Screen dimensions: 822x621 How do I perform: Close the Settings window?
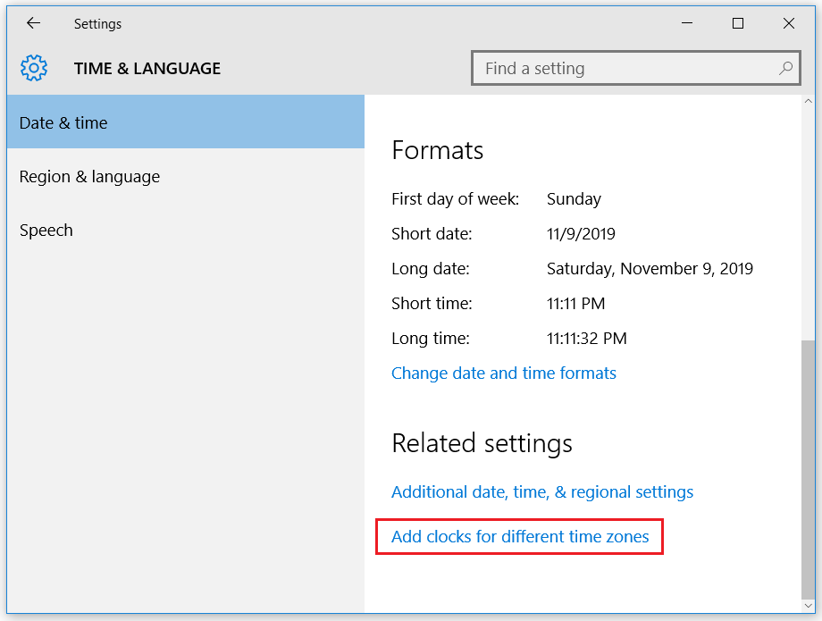[788, 23]
